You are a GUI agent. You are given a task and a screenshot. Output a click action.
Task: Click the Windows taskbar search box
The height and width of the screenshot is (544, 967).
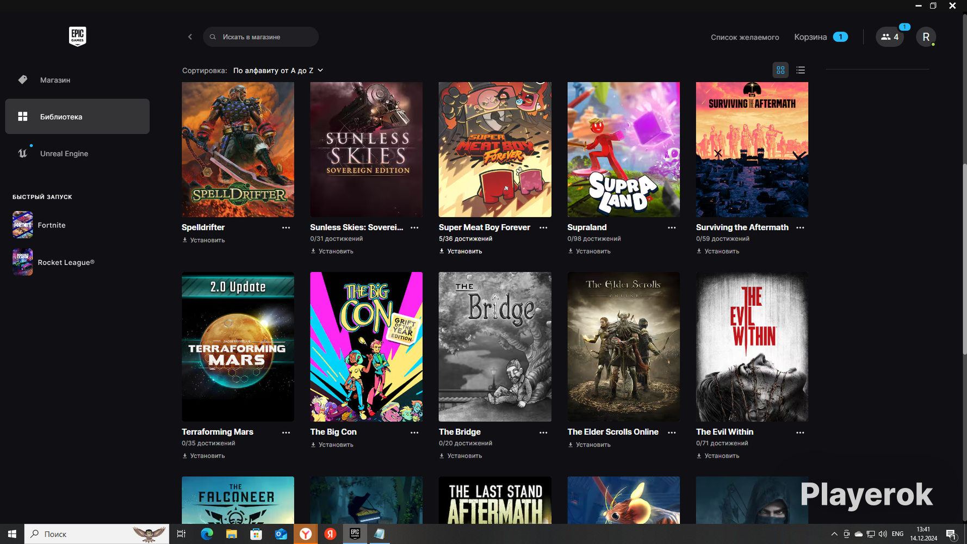coord(97,534)
